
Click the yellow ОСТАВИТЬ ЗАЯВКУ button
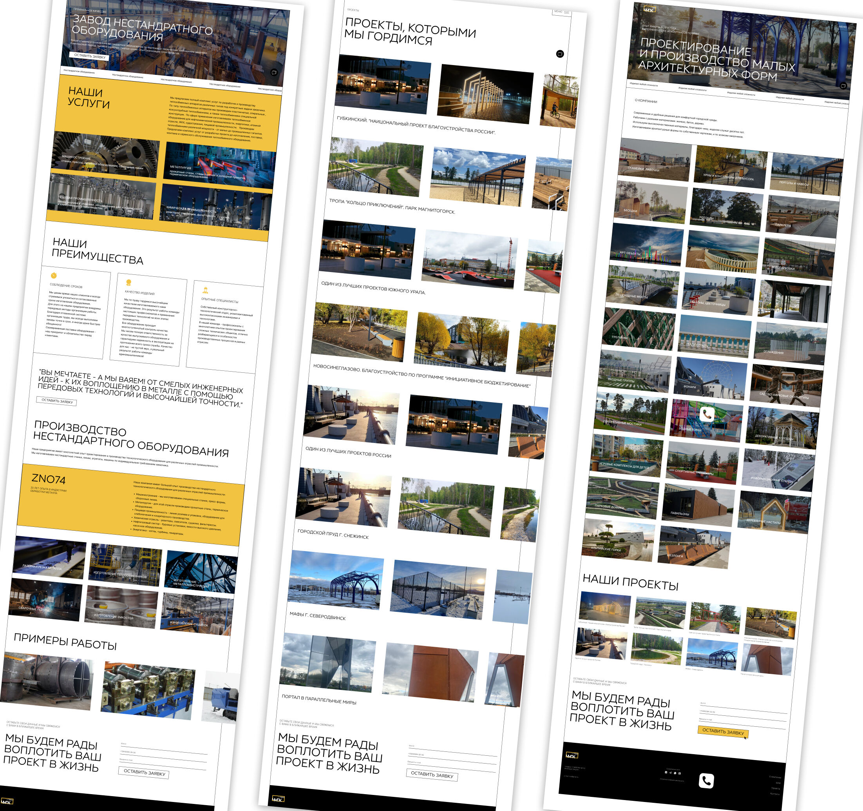pos(723,731)
